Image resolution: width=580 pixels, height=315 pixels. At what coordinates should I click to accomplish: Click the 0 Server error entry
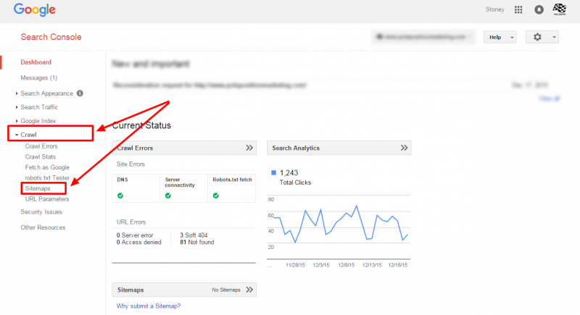pos(135,235)
